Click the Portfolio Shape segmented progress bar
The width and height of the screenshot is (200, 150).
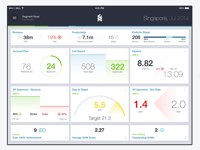[164, 37]
